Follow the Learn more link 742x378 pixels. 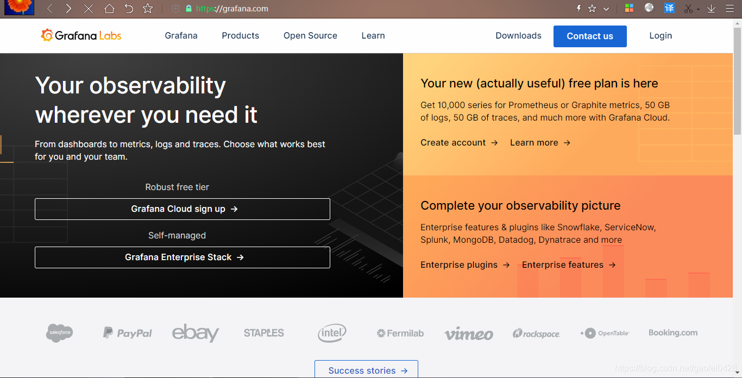[x=540, y=142]
